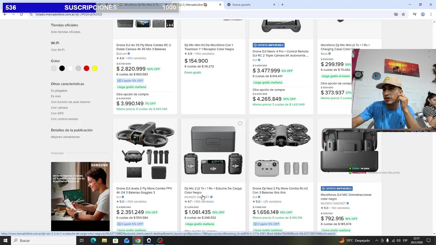436x245 pixels.
Task: Go back in browser
Action: click(x=5, y=14)
